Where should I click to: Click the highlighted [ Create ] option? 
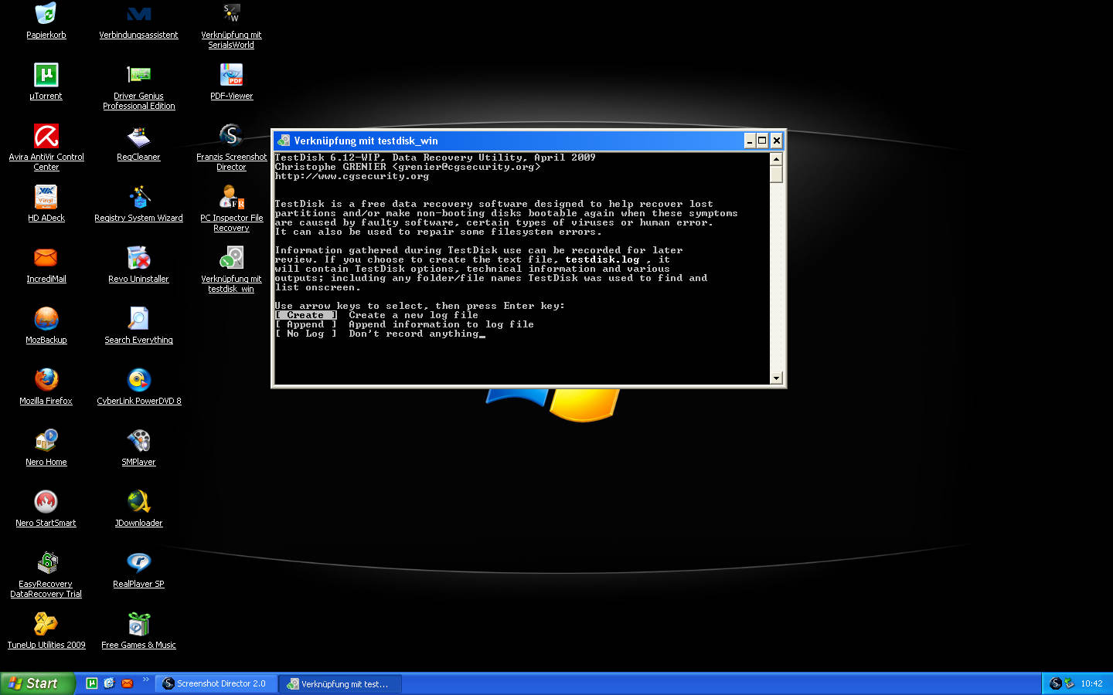click(306, 315)
